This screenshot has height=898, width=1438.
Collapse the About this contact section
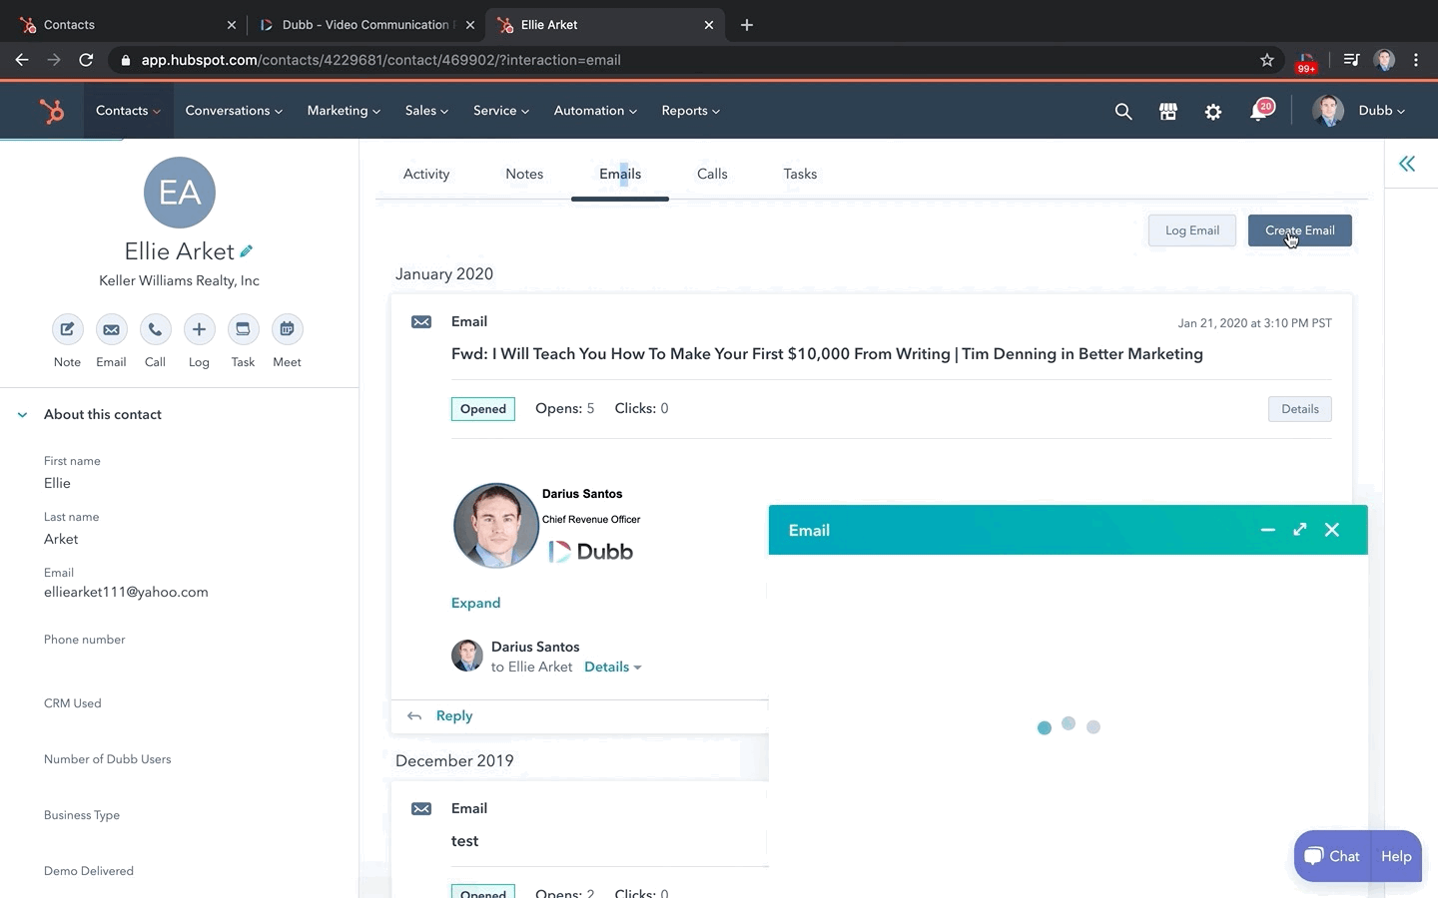[x=22, y=415]
